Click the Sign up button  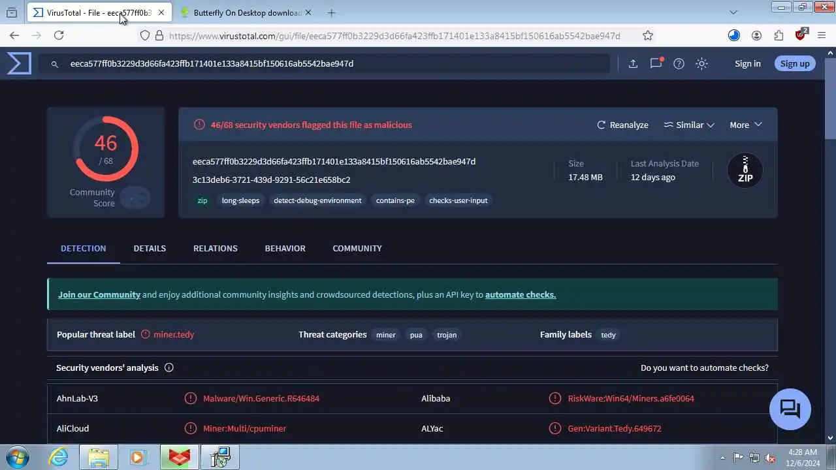(795, 63)
